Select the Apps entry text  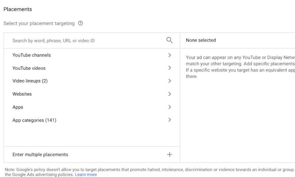18,107
